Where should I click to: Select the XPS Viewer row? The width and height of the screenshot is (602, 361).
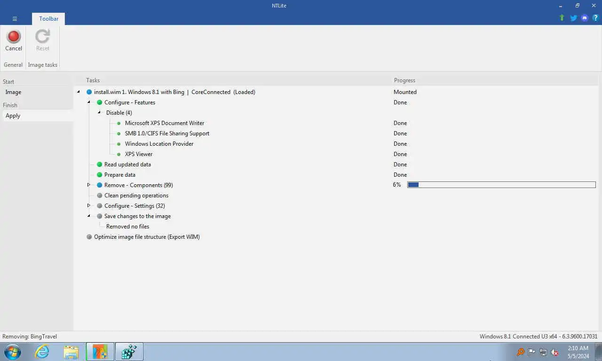pyautogui.click(x=139, y=154)
